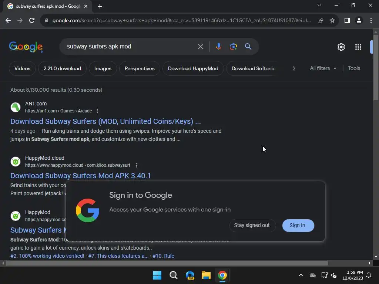Open a new browser tab
The width and height of the screenshot is (379, 284).
click(100, 6)
